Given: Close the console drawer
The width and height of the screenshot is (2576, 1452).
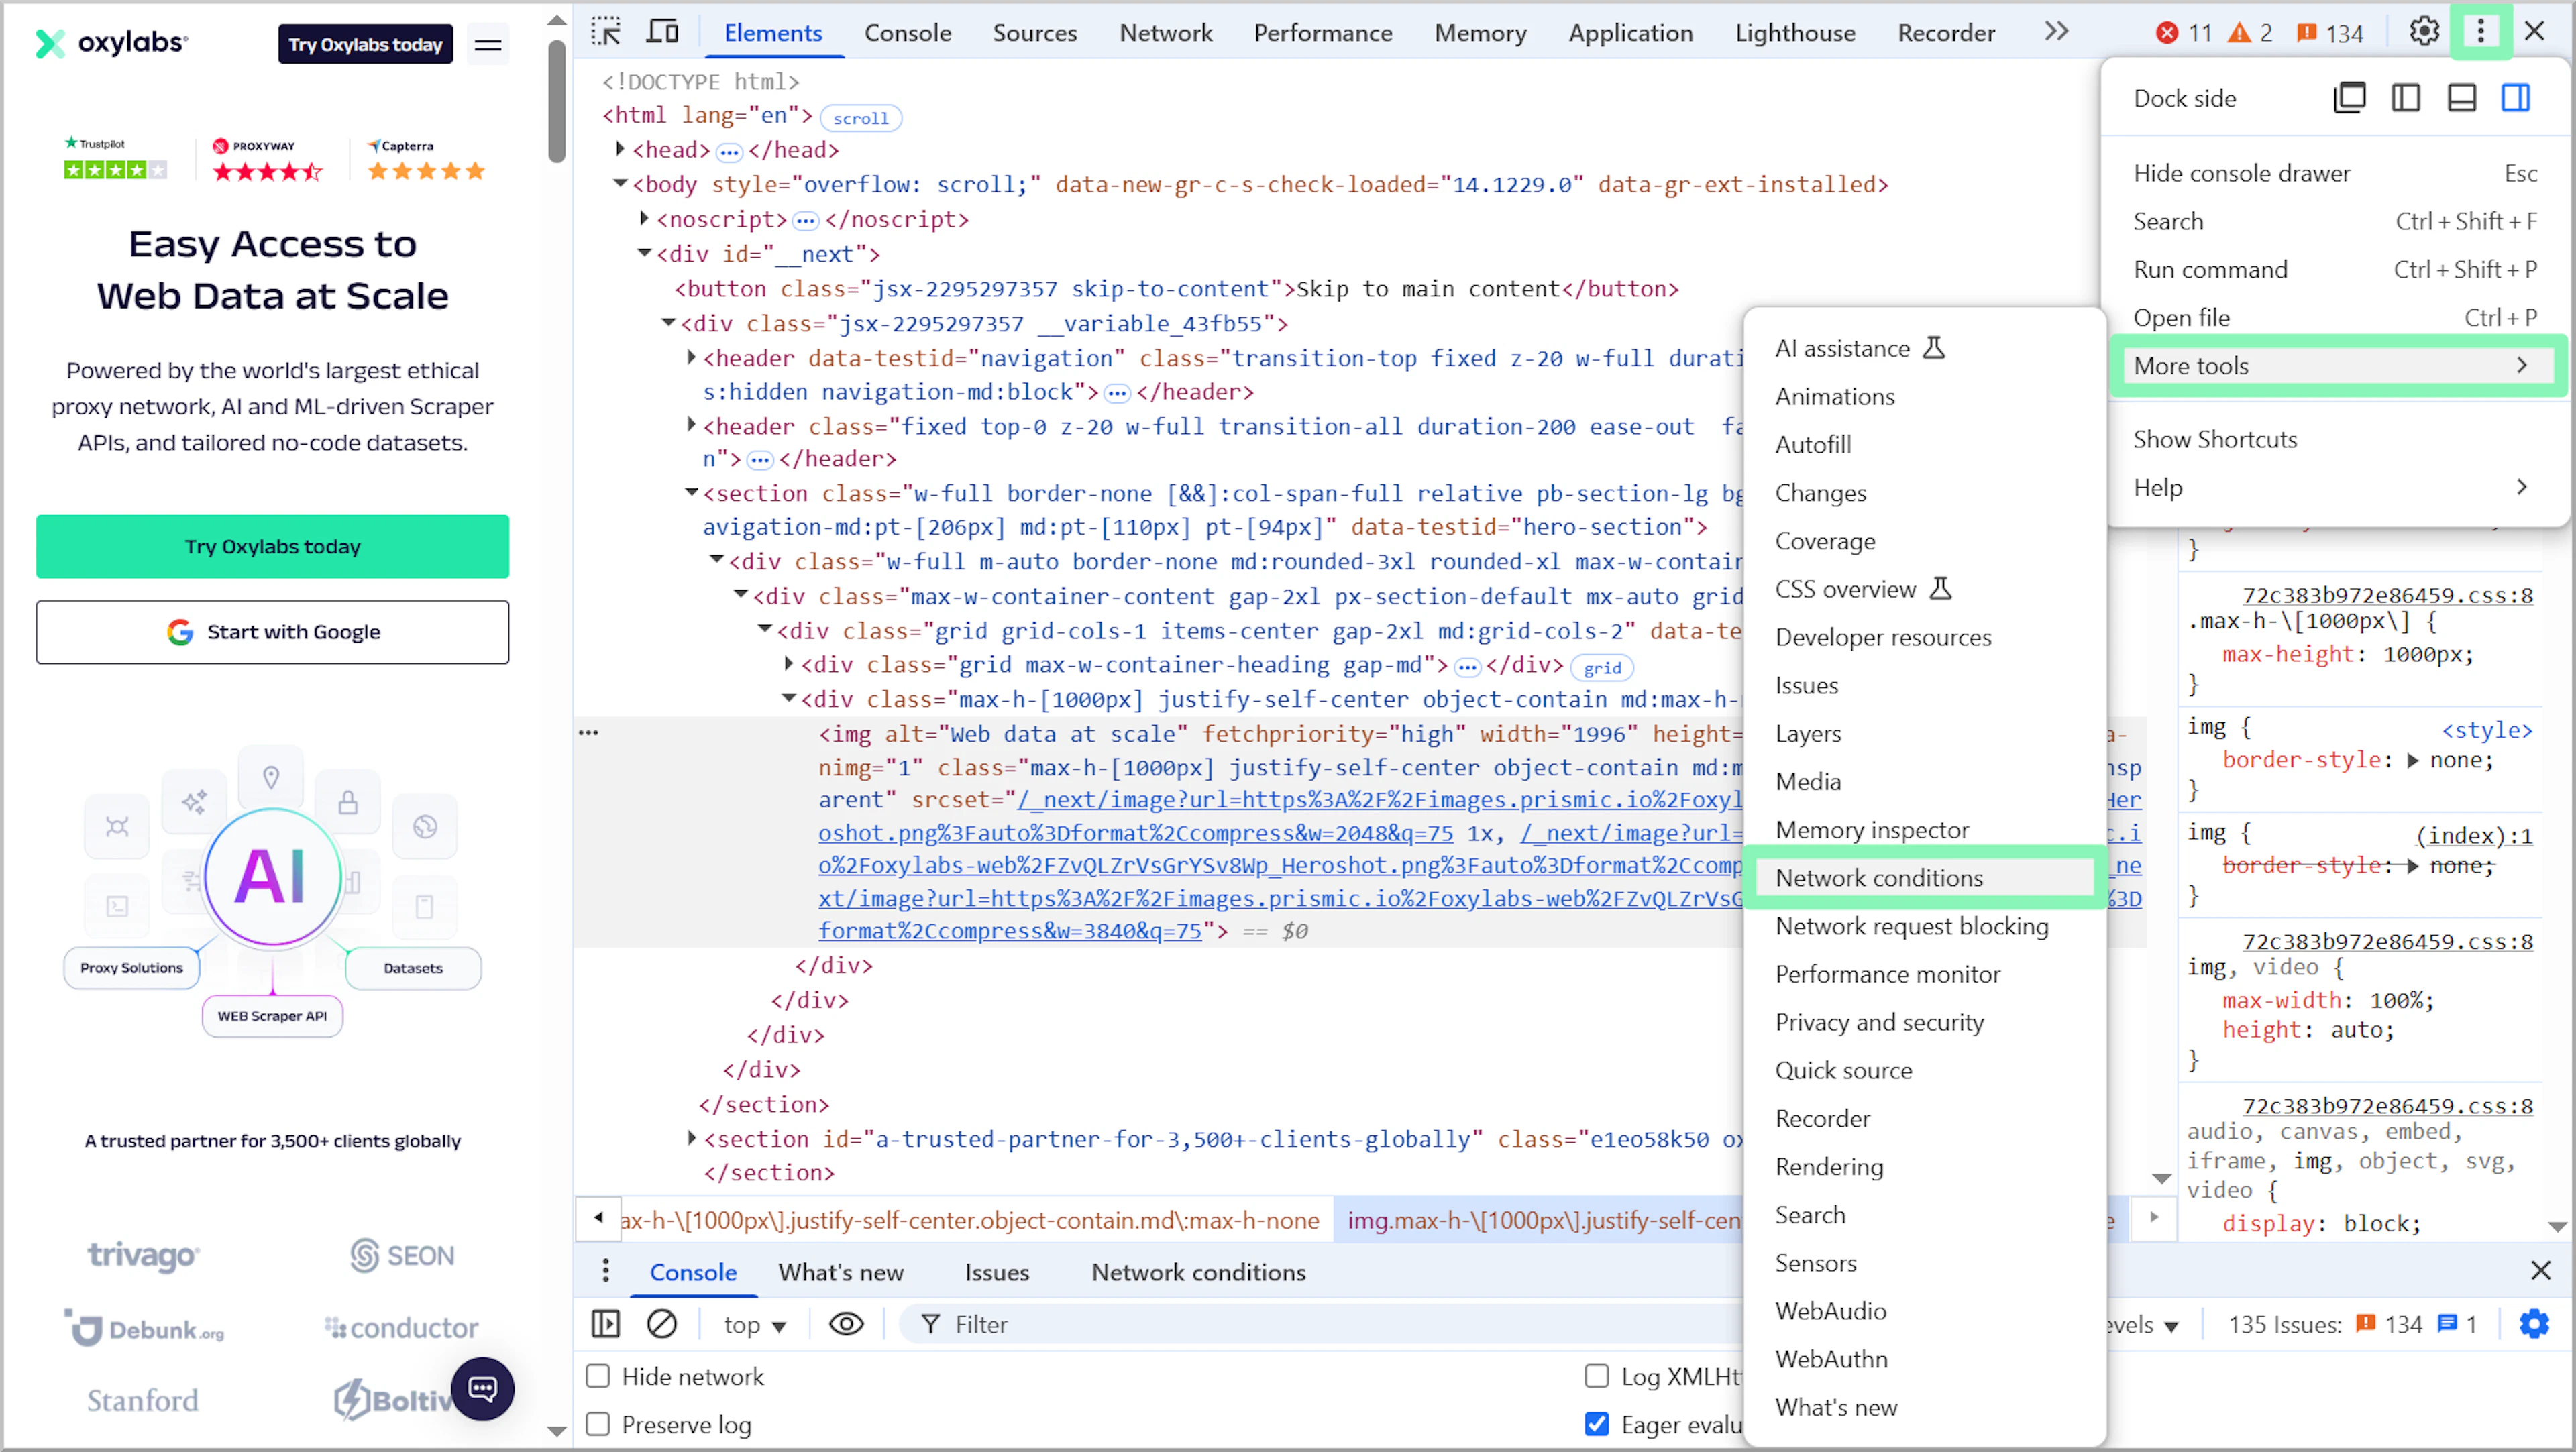Looking at the screenshot, I should 2540,1271.
